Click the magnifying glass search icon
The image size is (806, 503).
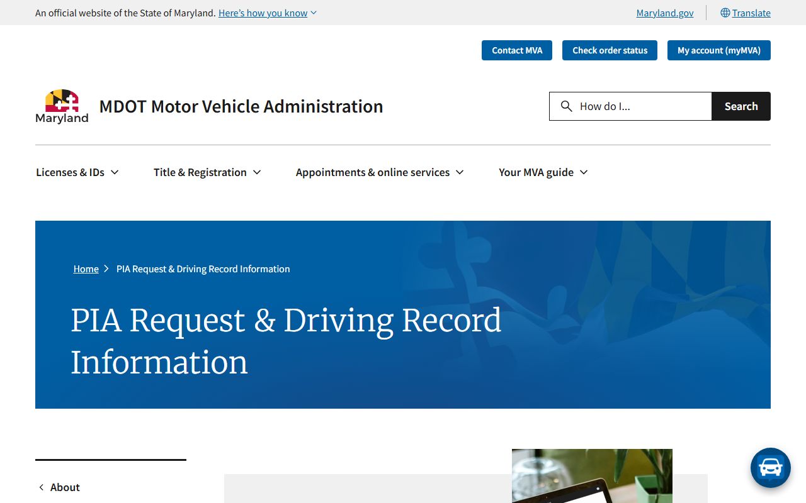pyautogui.click(x=567, y=106)
